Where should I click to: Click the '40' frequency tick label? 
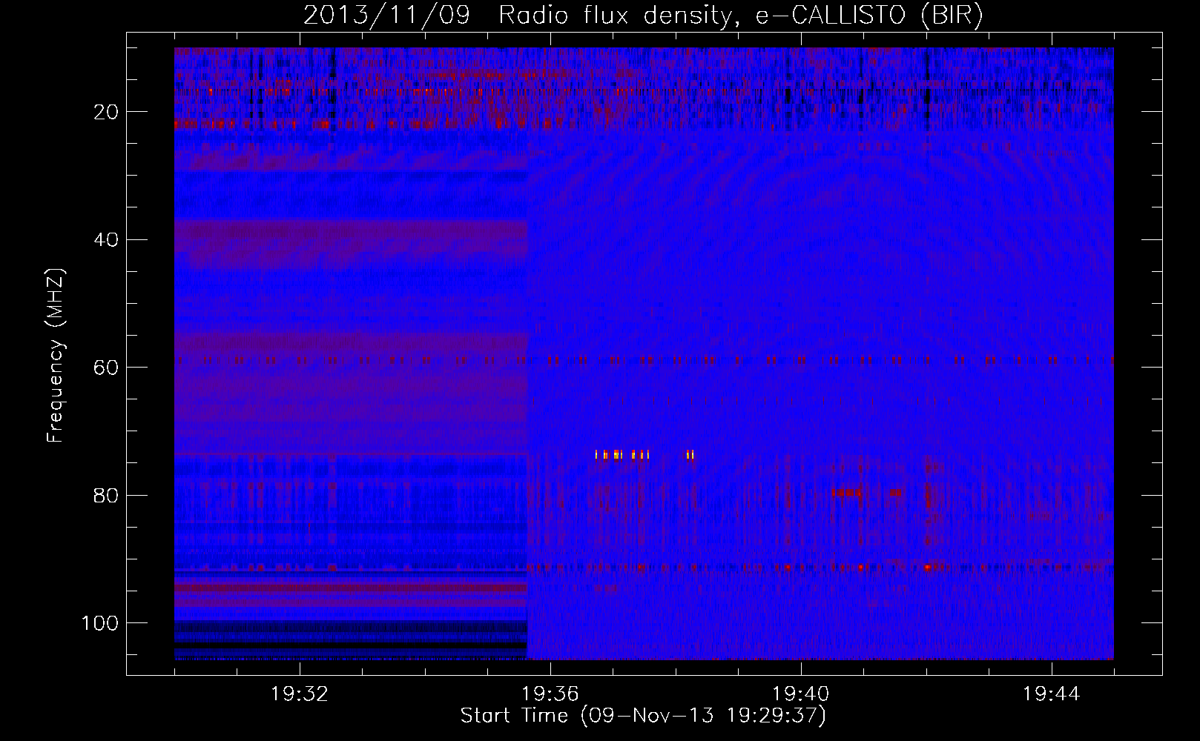coord(107,239)
